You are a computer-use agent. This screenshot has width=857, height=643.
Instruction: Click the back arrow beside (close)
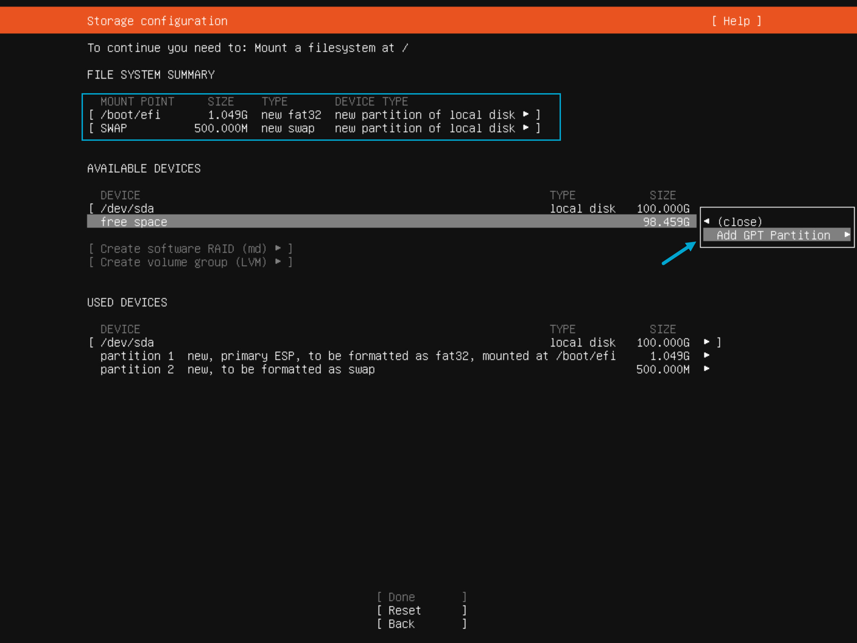point(707,222)
